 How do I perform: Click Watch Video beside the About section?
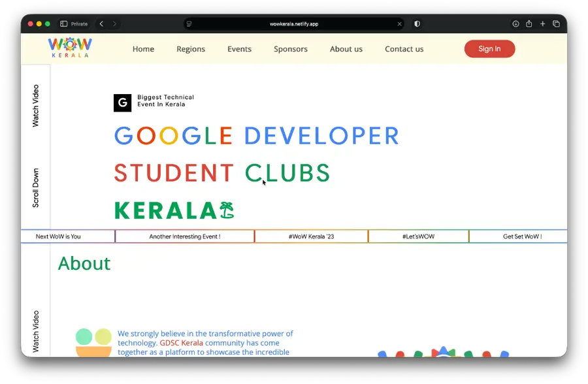pos(36,332)
